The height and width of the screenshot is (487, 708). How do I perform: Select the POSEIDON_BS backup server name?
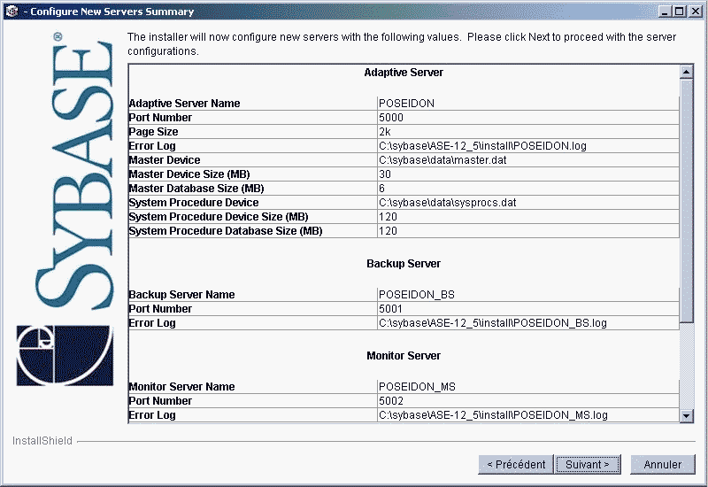tap(416, 295)
